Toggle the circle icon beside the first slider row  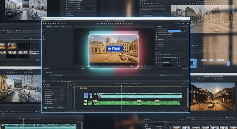pyautogui.click(x=156, y=55)
